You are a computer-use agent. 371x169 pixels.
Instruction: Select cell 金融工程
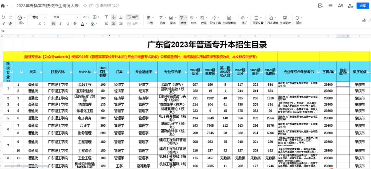pos(85,84)
